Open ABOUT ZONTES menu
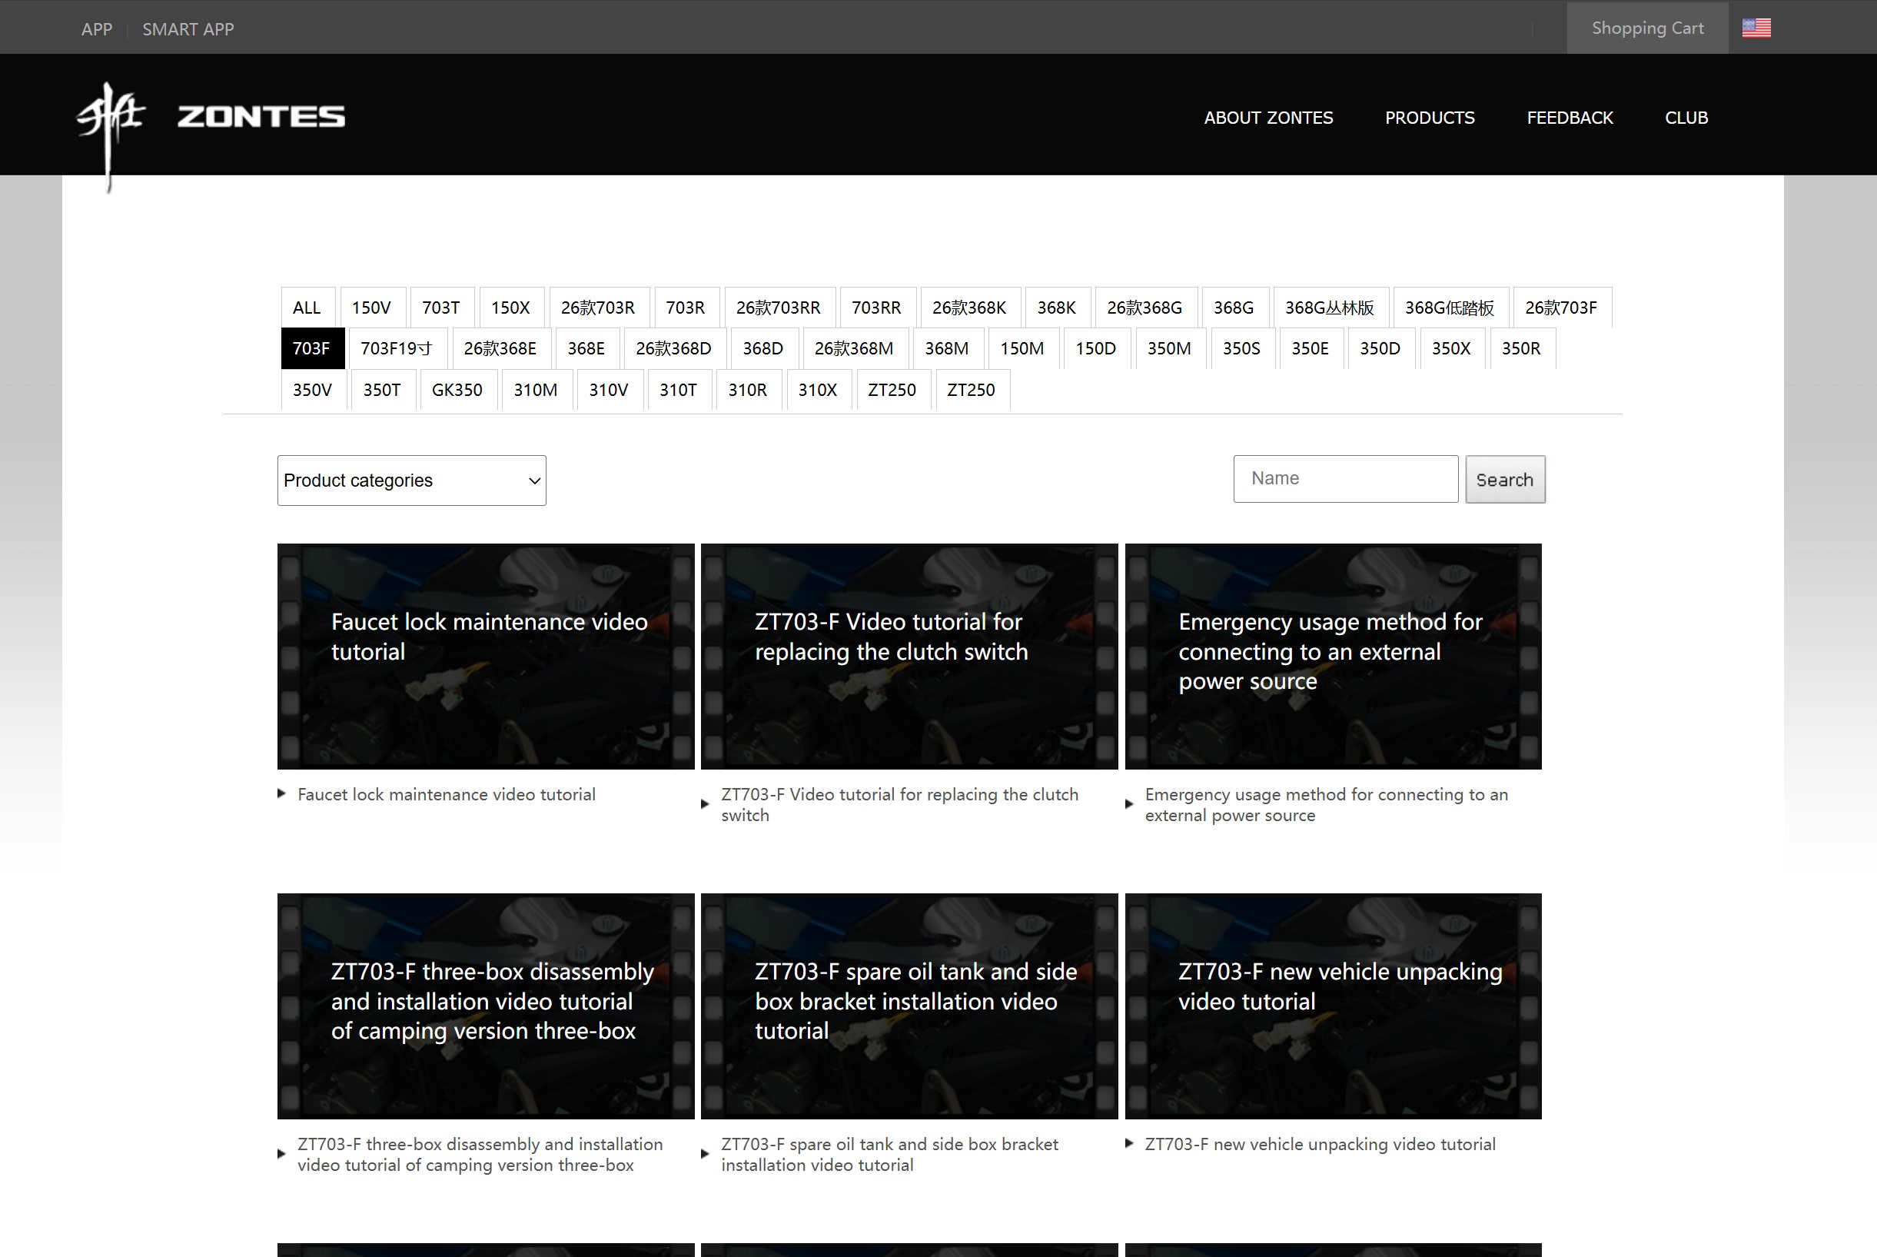The height and width of the screenshot is (1257, 1877). 1269,118
